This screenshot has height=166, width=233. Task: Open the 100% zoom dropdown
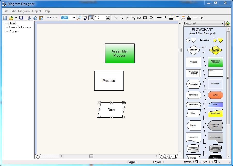coord(74,18)
